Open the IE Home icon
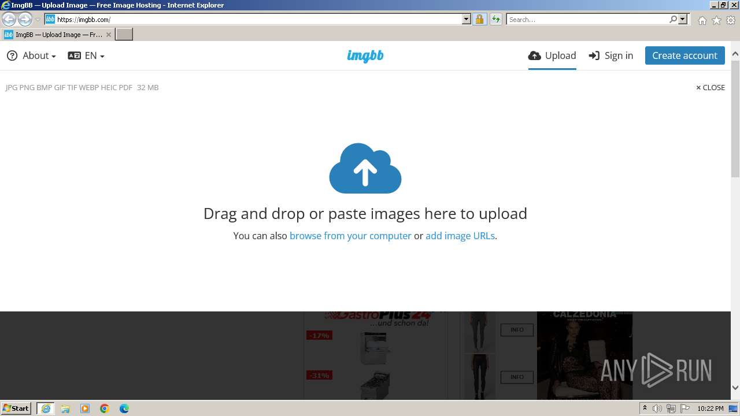The image size is (740, 416). [702, 20]
